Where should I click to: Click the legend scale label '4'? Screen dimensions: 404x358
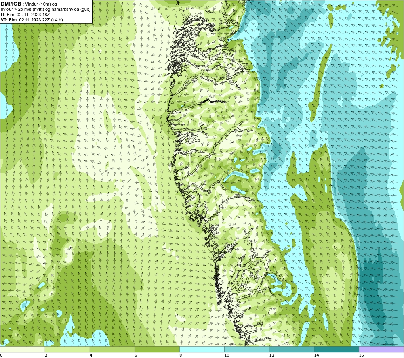tap(91, 356)
